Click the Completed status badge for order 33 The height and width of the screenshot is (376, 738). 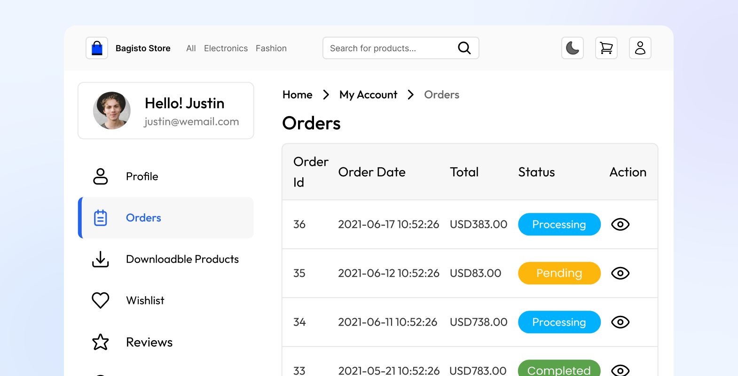[x=559, y=368]
